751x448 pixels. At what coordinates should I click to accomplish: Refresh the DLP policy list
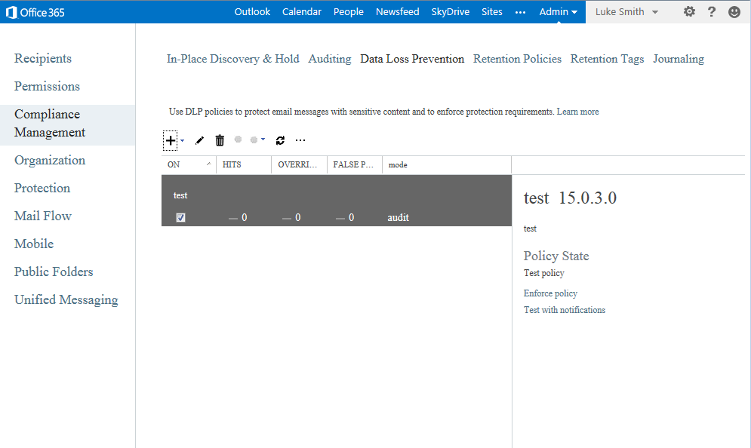pos(280,140)
